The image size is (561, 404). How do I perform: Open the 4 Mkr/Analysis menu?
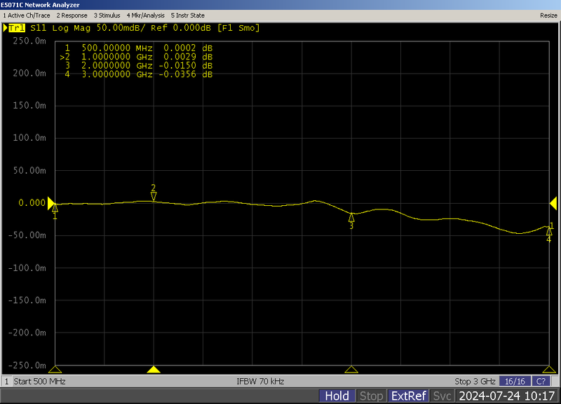[x=146, y=15]
